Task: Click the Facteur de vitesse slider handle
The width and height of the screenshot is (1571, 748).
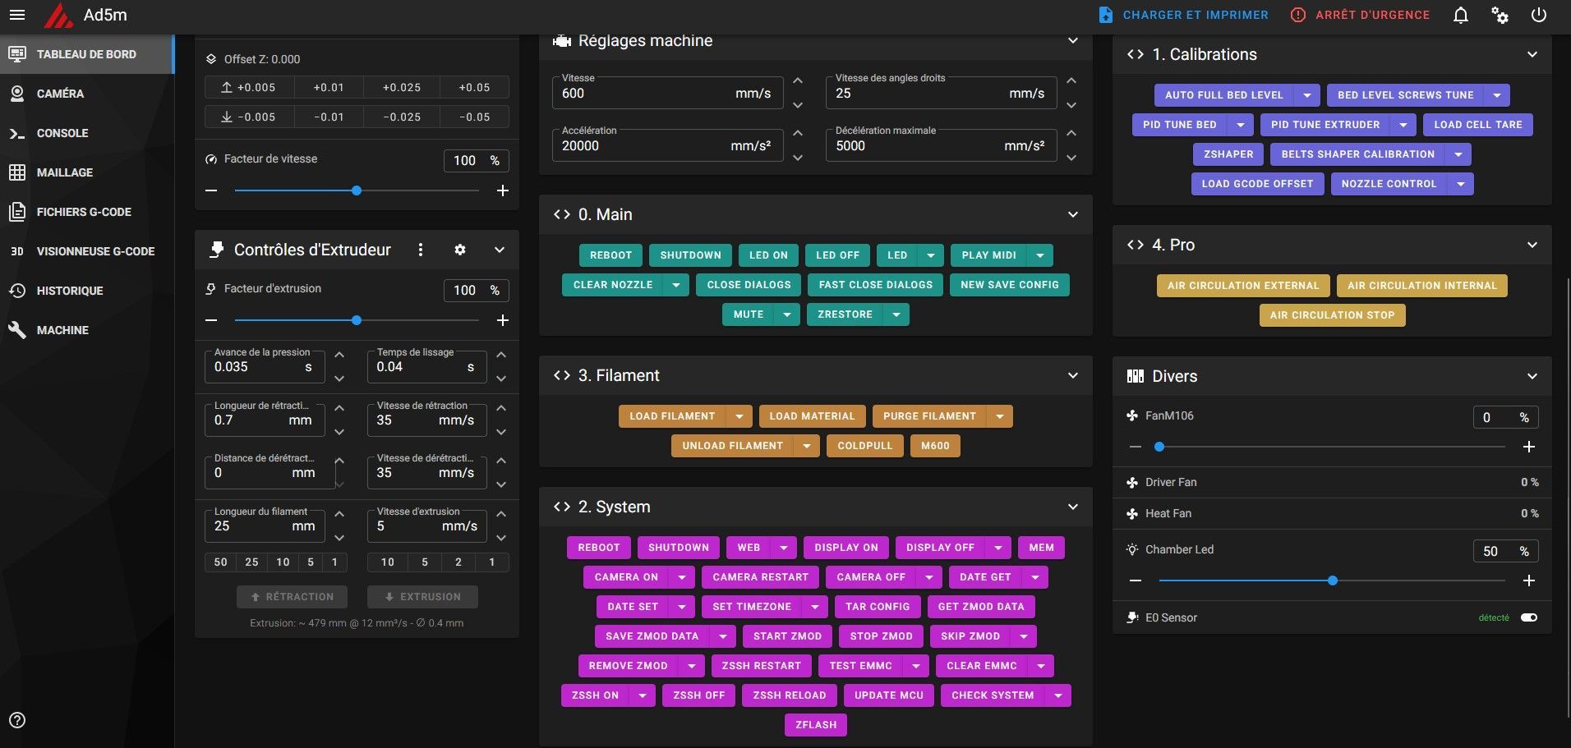Action: (x=357, y=190)
